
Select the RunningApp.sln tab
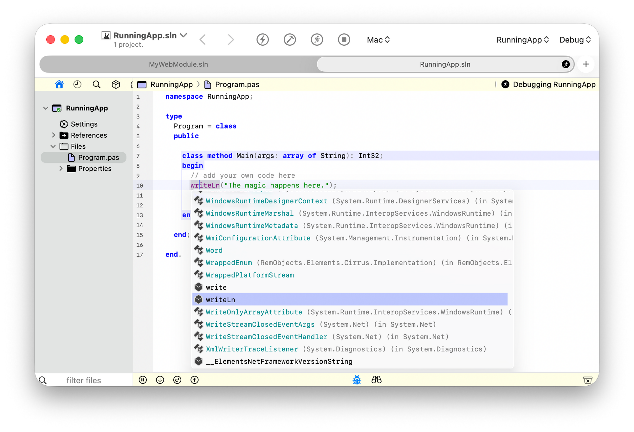[445, 64]
